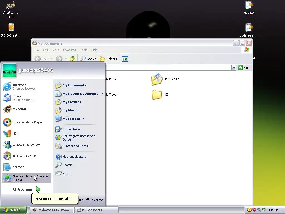
Task: Click Shortcut to mypal desktop icon
Action: point(11,9)
